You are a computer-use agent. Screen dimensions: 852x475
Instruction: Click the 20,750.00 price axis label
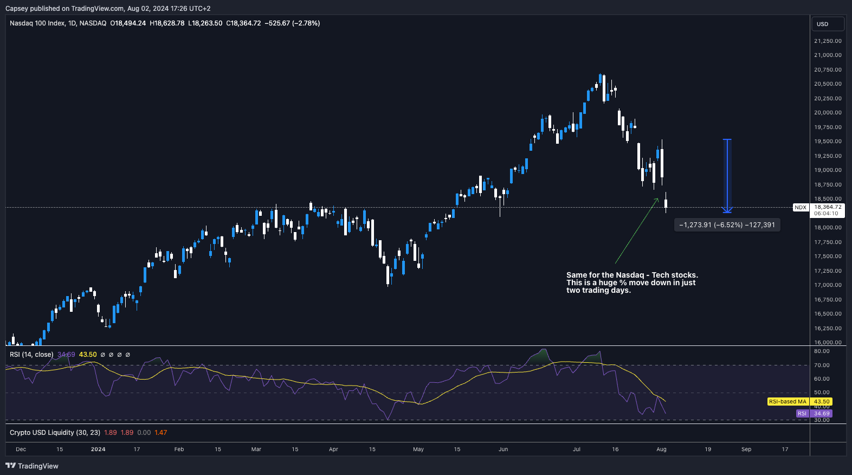828,70
